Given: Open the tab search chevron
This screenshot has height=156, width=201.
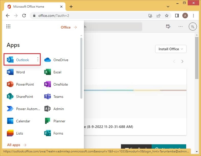Looking at the screenshot, I should [168, 7].
